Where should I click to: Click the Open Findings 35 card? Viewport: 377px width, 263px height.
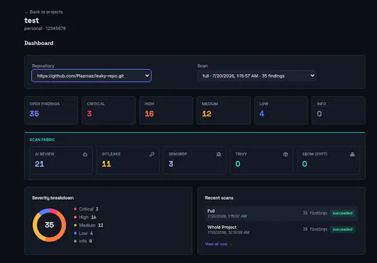coord(51,110)
